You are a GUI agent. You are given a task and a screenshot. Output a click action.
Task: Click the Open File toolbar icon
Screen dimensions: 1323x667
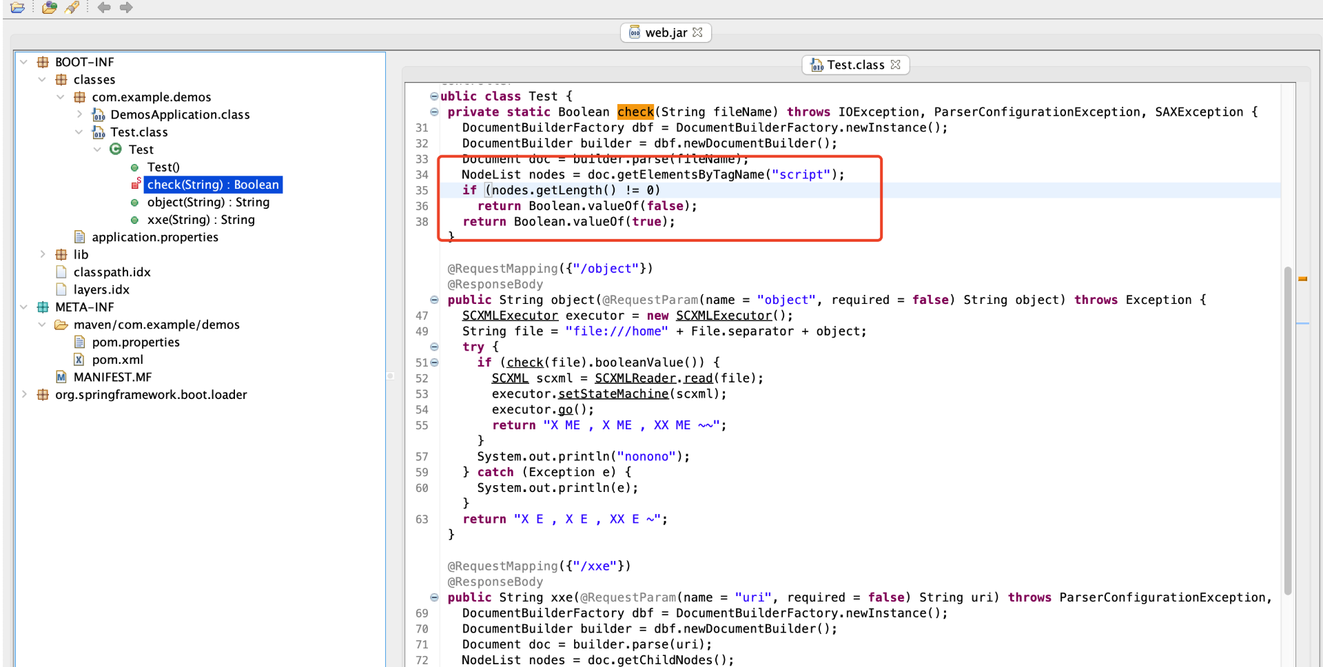(18, 8)
